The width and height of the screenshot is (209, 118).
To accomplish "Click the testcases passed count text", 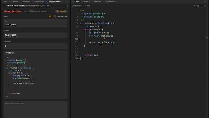I will (35, 11).
